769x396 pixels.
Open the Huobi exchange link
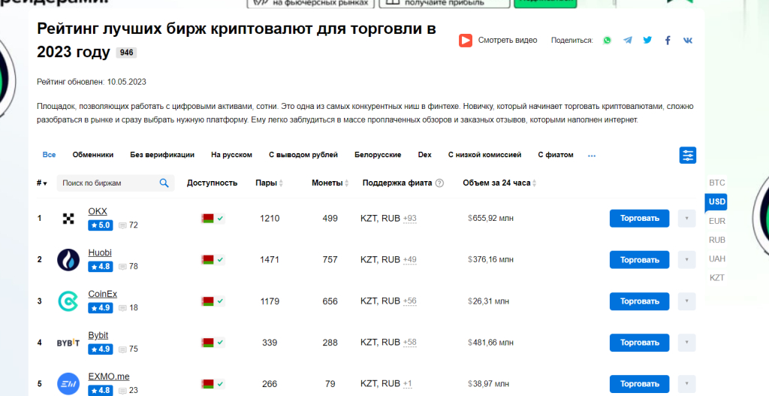100,252
